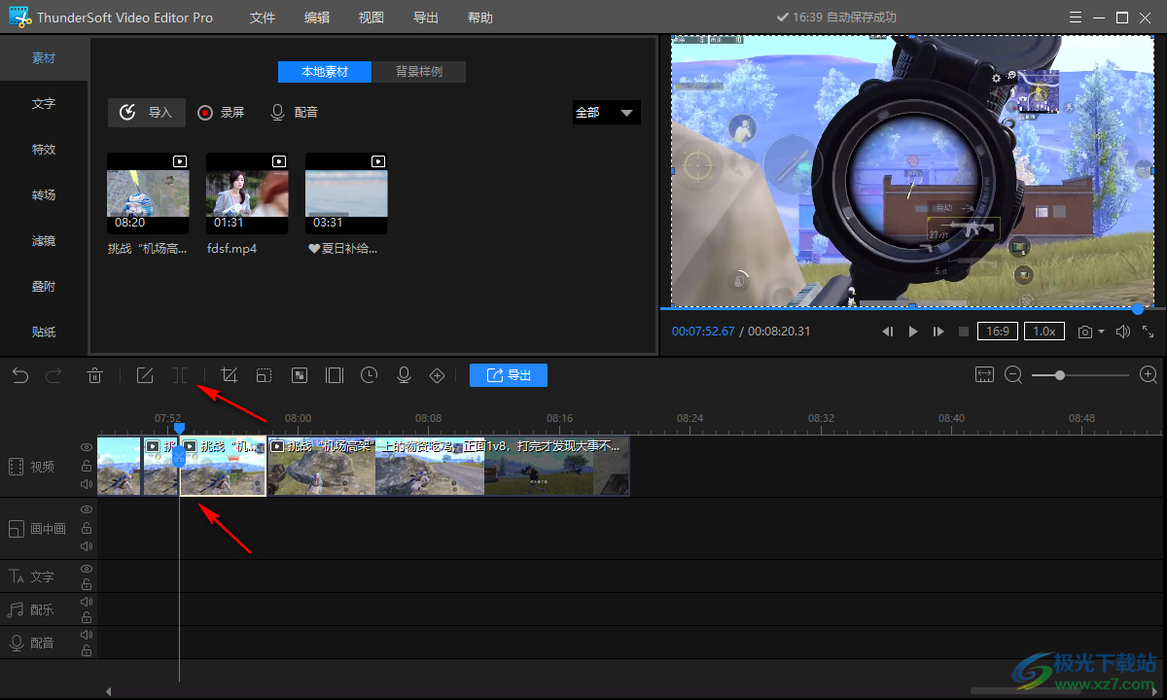Undo the last edit

(20, 375)
